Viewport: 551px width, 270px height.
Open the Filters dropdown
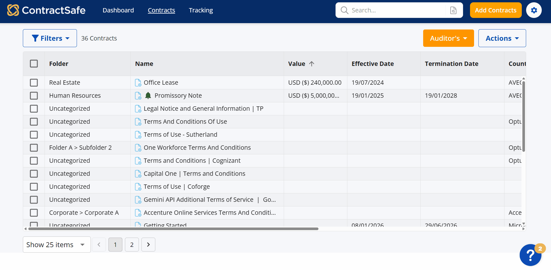(x=50, y=38)
